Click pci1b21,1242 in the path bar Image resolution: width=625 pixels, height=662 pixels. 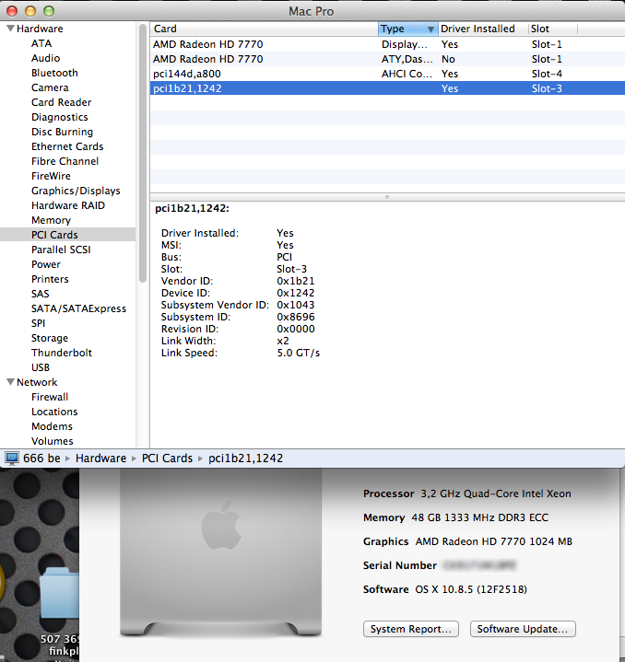[245, 459]
